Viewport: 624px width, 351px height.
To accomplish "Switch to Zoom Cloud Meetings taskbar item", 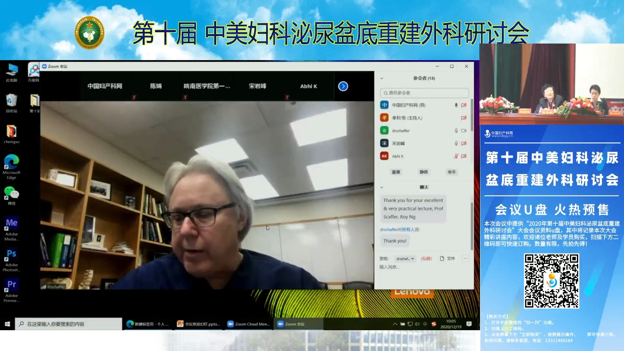I will 249,324.
